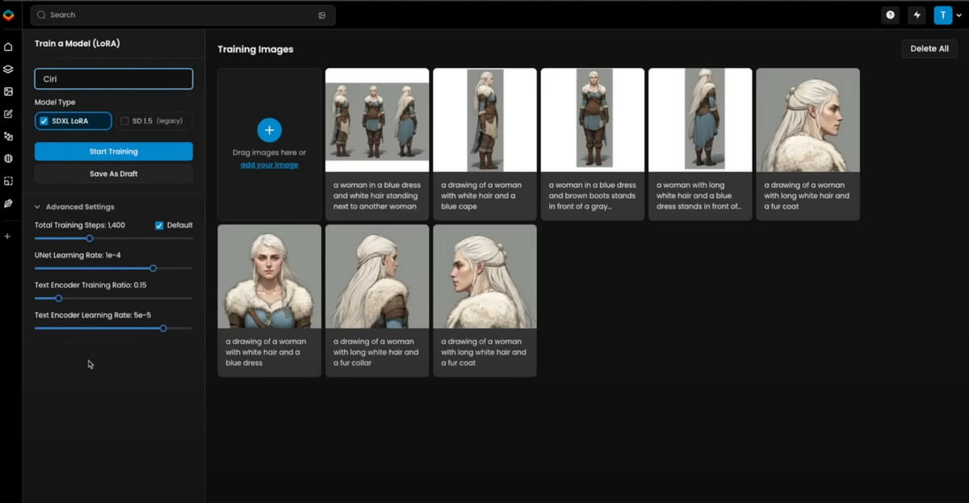Save the model as draft
This screenshot has width=969, height=503.
click(113, 172)
